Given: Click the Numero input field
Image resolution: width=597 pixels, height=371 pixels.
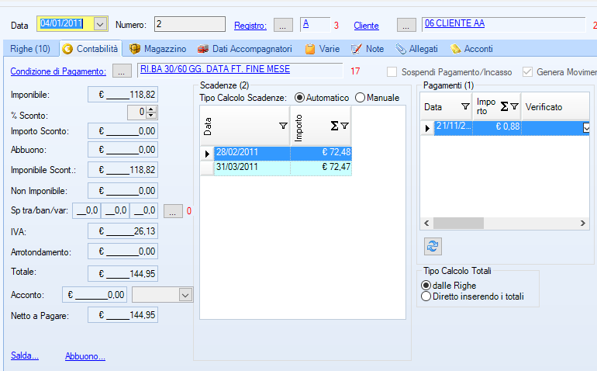Looking at the screenshot, I should point(190,24).
